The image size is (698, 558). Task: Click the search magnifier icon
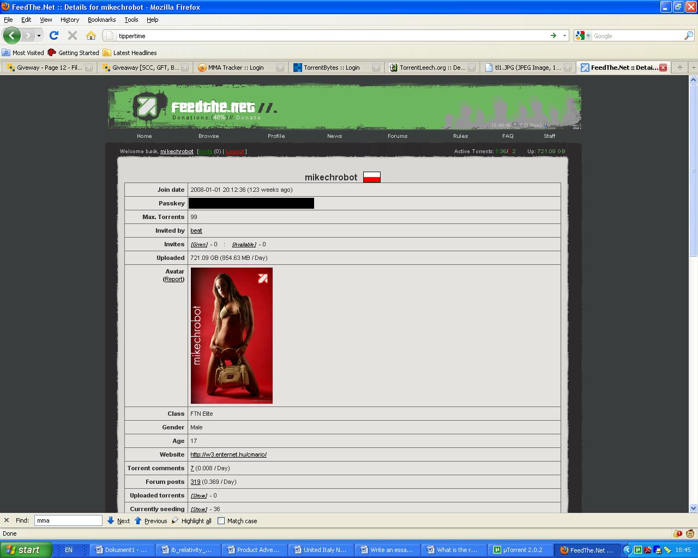click(x=689, y=35)
